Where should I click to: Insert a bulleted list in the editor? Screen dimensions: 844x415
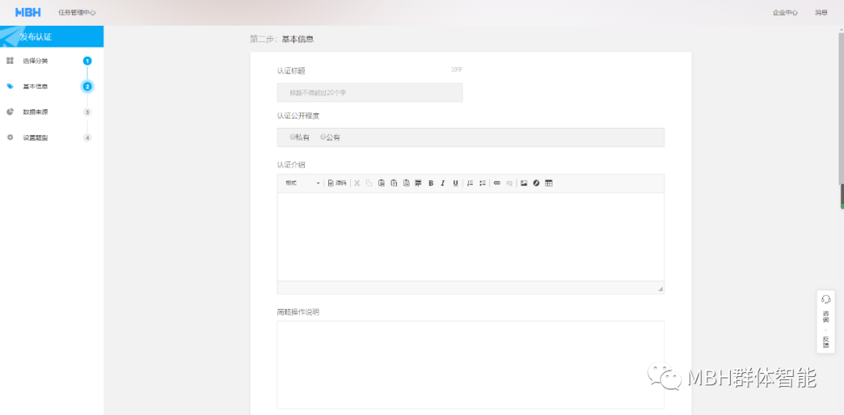(x=482, y=183)
